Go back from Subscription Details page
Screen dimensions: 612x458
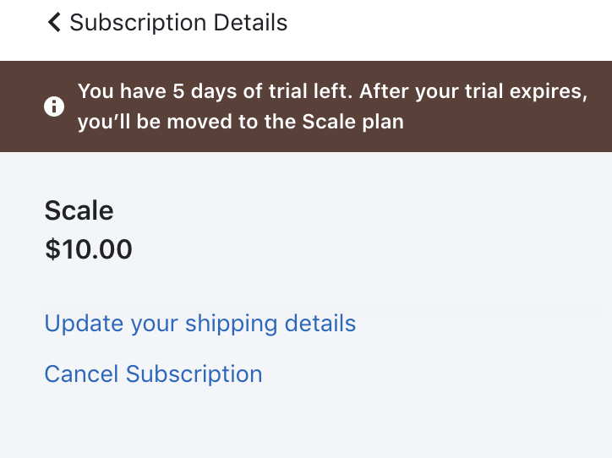pos(54,23)
